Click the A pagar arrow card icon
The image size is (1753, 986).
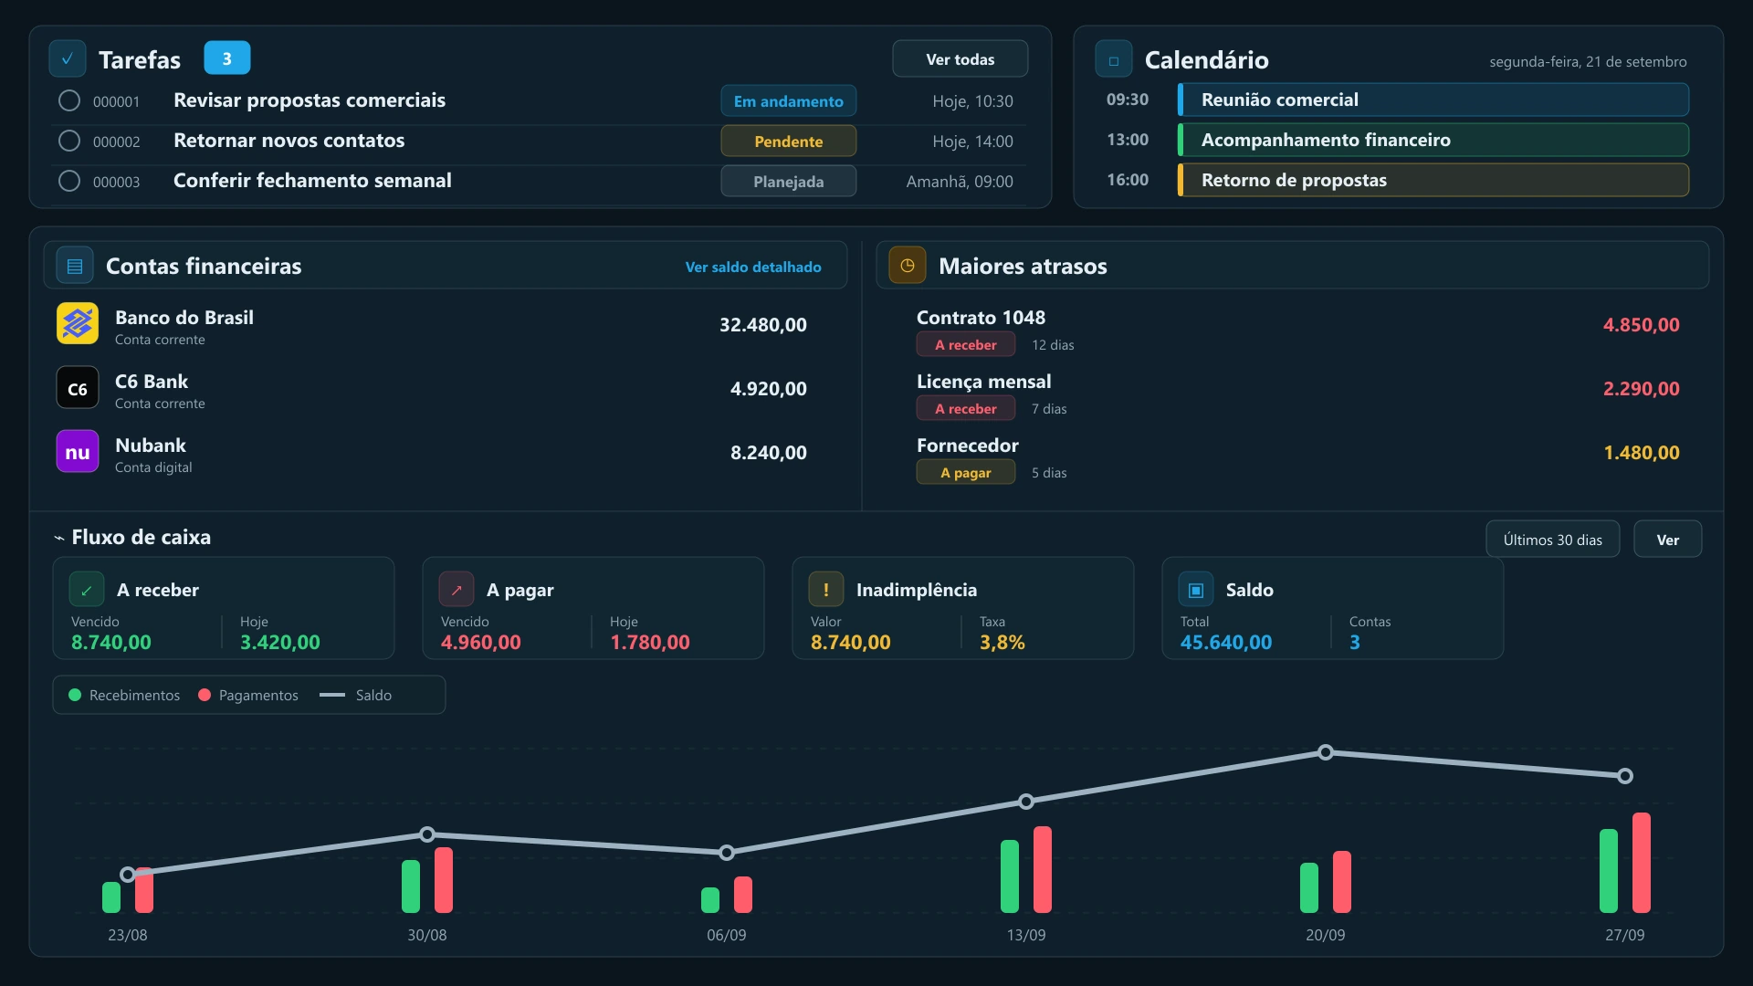[x=457, y=590]
